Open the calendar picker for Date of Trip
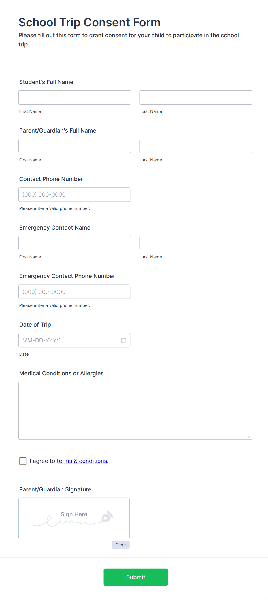 pyautogui.click(x=124, y=340)
